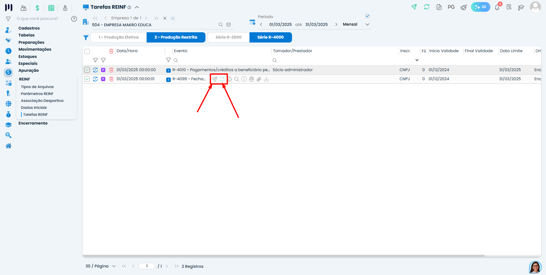This screenshot has height=275, width=546.
Task: Toggle the select-all checkbox in table header
Action: coord(87,51)
